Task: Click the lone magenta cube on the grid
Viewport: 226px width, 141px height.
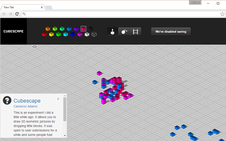Action: point(99,73)
